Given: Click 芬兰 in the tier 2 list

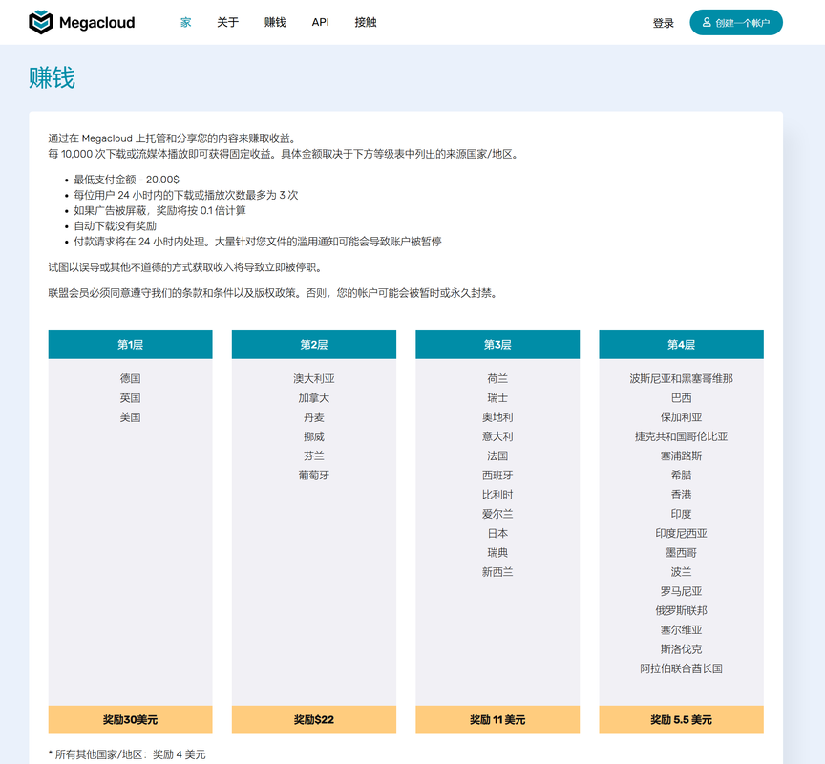Looking at the screenshot, I should (314, 456).
